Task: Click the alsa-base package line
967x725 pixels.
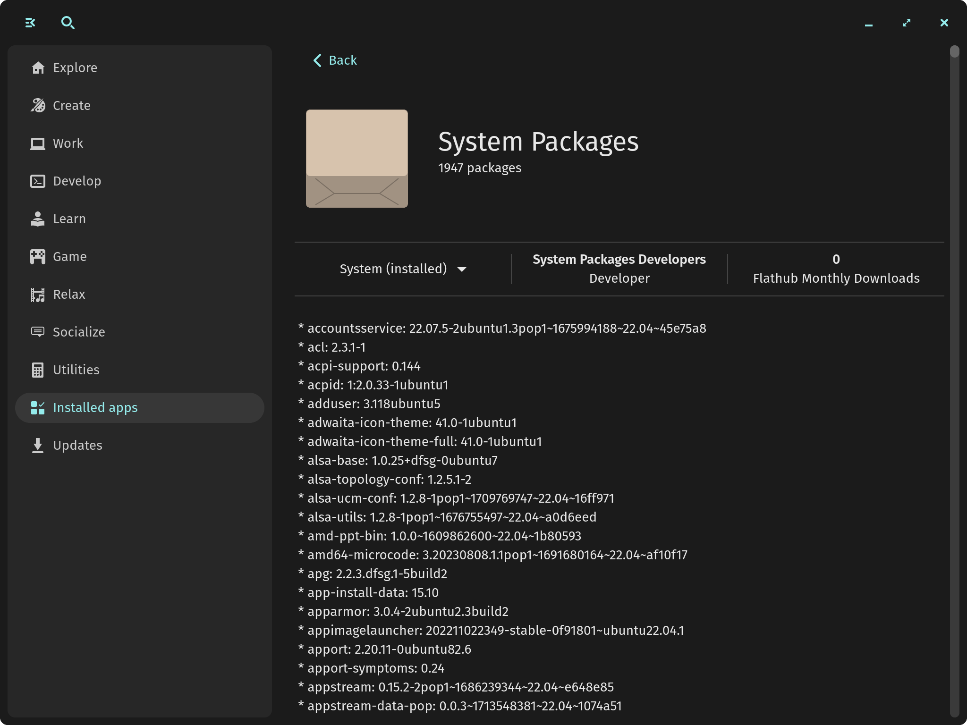Action: coord(398,461)
